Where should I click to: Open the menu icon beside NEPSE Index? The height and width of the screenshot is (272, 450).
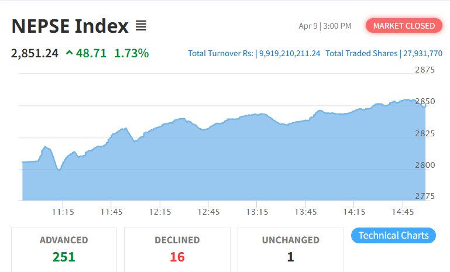click(141, 26)
